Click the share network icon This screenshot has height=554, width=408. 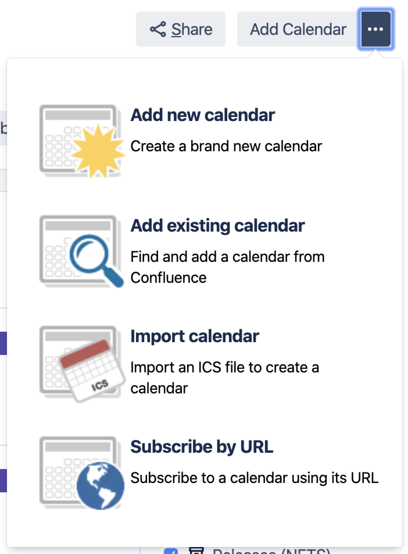(x=158, y=29)
